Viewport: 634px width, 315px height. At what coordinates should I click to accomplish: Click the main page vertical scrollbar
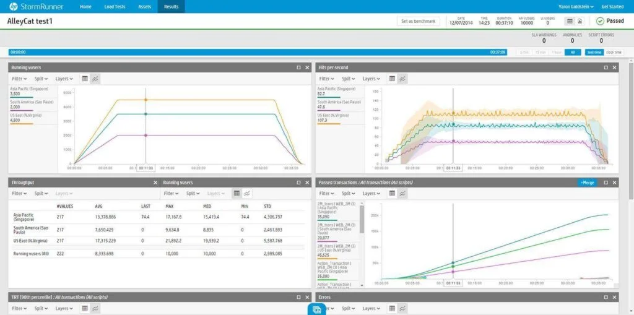click(631, 131)
